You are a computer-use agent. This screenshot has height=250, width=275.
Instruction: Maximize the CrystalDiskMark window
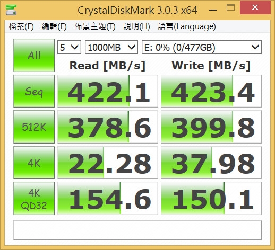pyautogui.click(x=230, y=7)
